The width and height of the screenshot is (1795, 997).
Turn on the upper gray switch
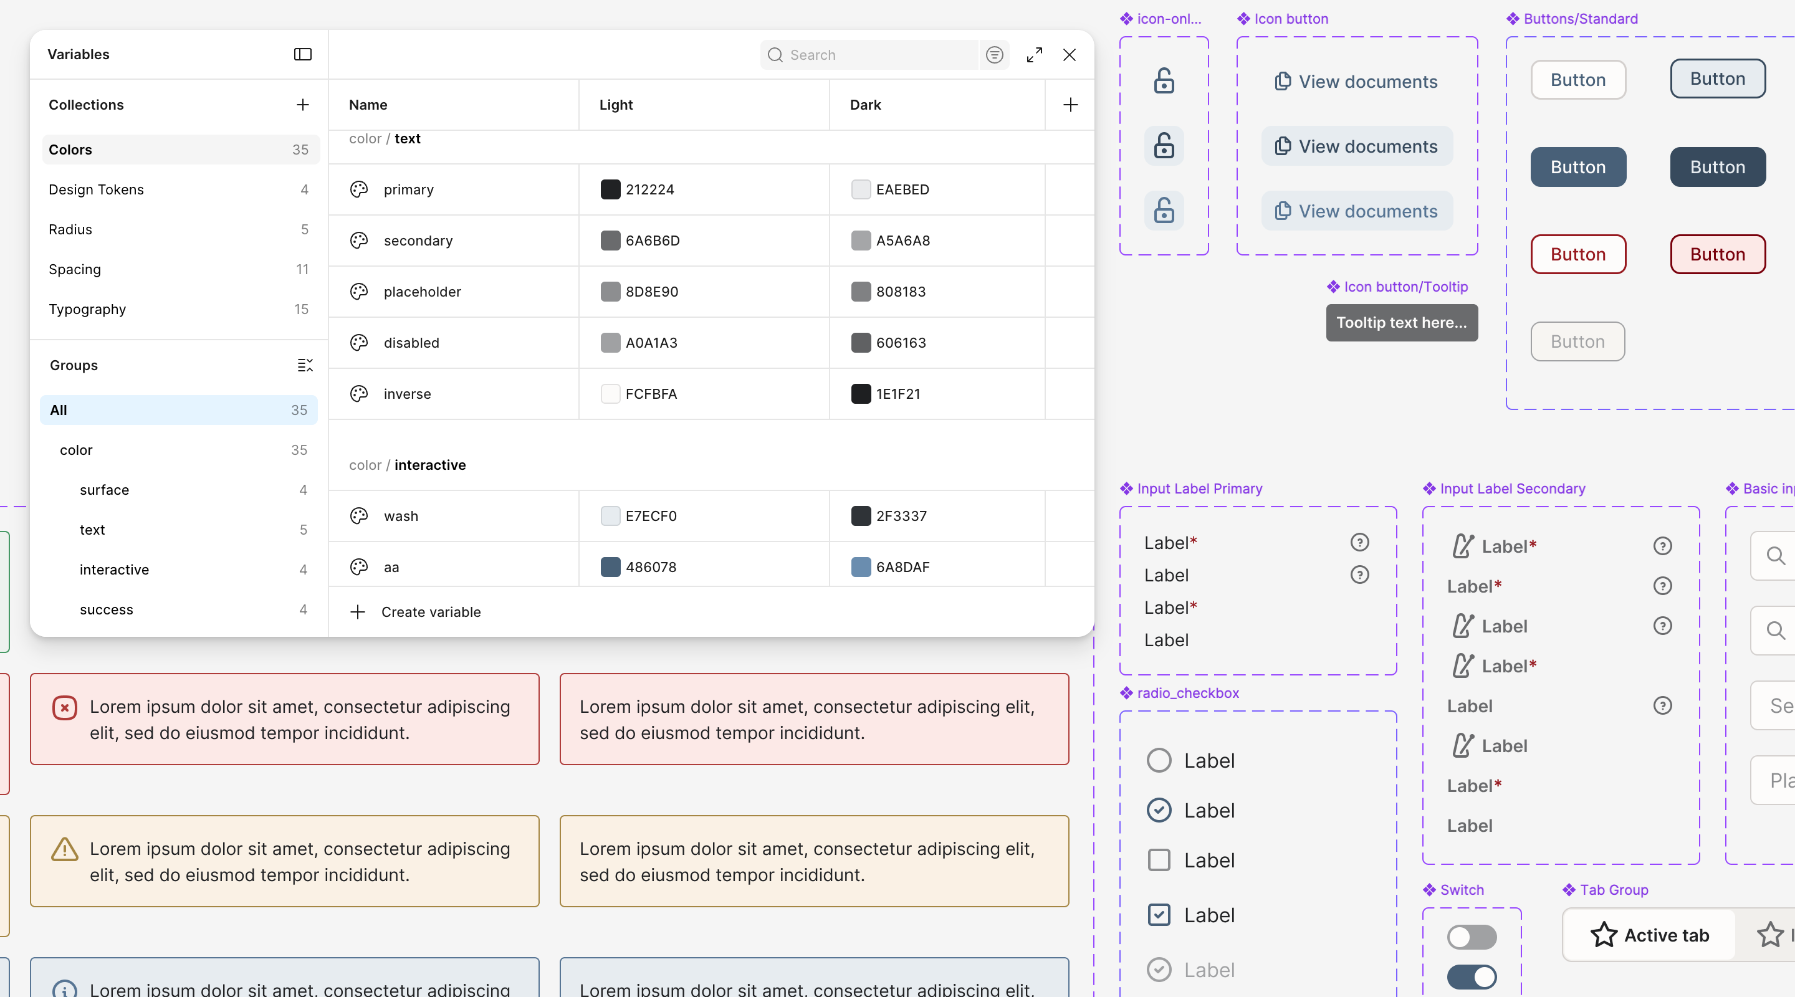point(1472,937)
